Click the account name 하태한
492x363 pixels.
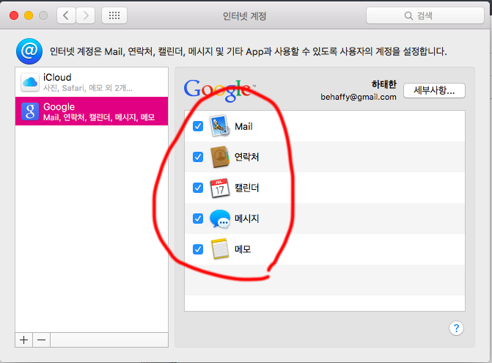pyautogui.click(x=384, y=84)
